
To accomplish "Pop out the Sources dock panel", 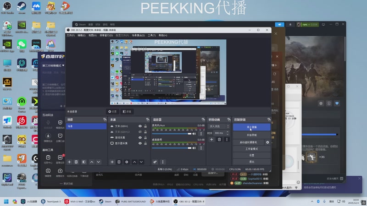I will point(147,119).
